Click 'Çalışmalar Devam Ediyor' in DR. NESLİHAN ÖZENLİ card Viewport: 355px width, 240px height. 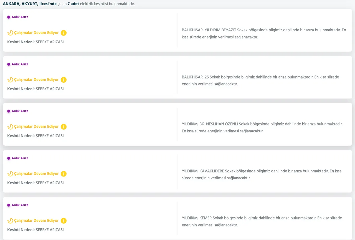36,127
